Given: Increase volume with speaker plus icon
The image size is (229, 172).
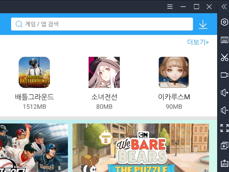Looking at the screenshot, I should (225, 93).
